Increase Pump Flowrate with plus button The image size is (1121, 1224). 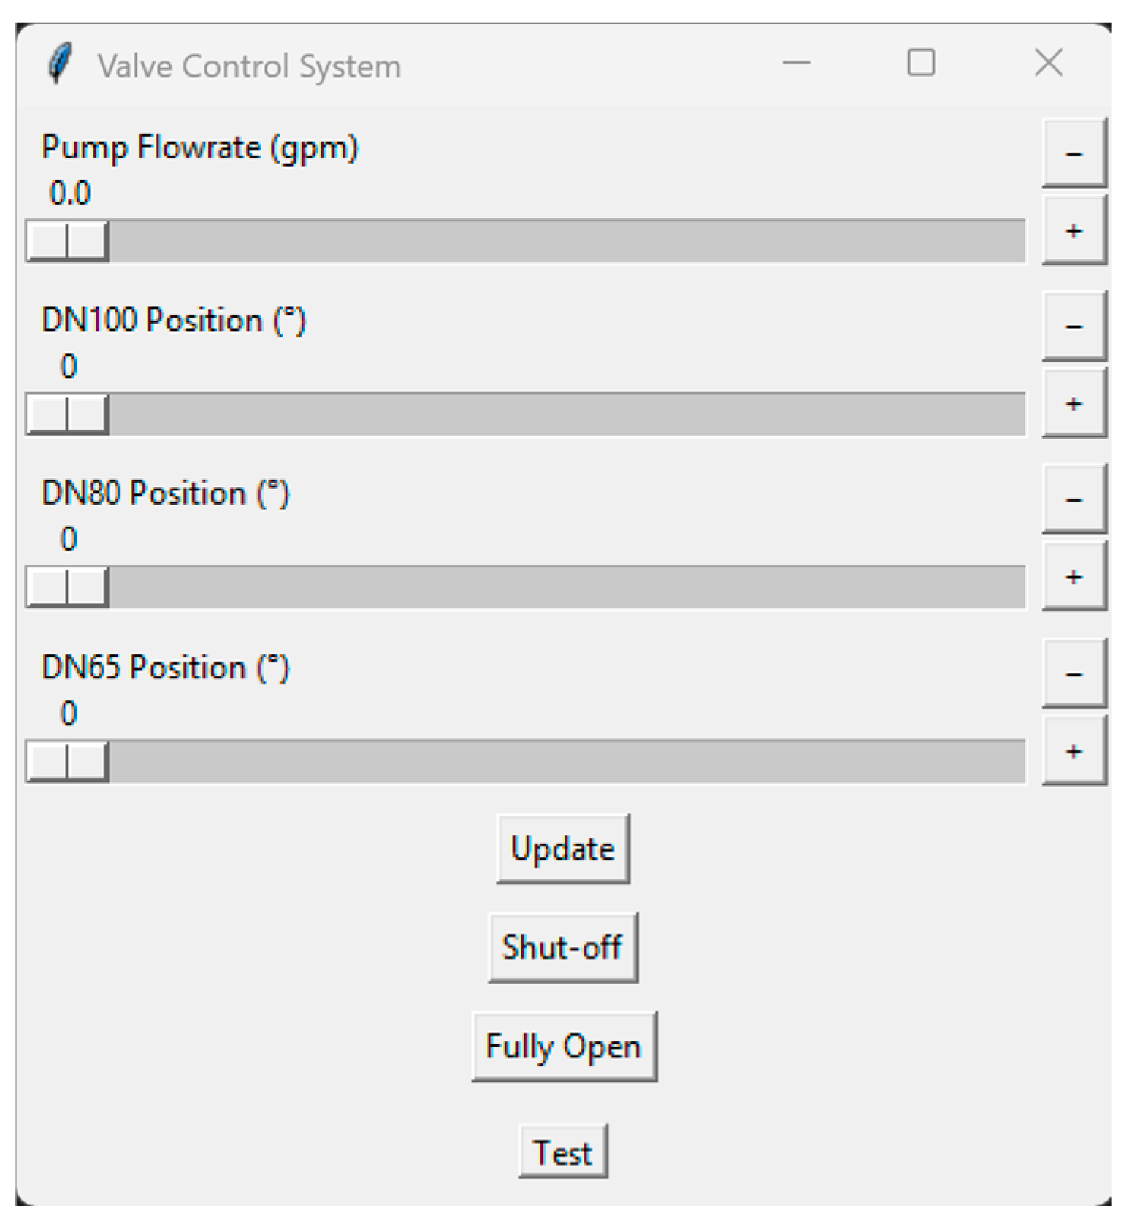pyautogui.click(x=1073, y=231)
